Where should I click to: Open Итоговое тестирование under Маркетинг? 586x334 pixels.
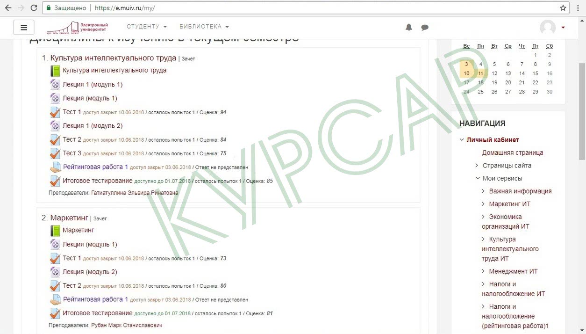tap(98, 313)
